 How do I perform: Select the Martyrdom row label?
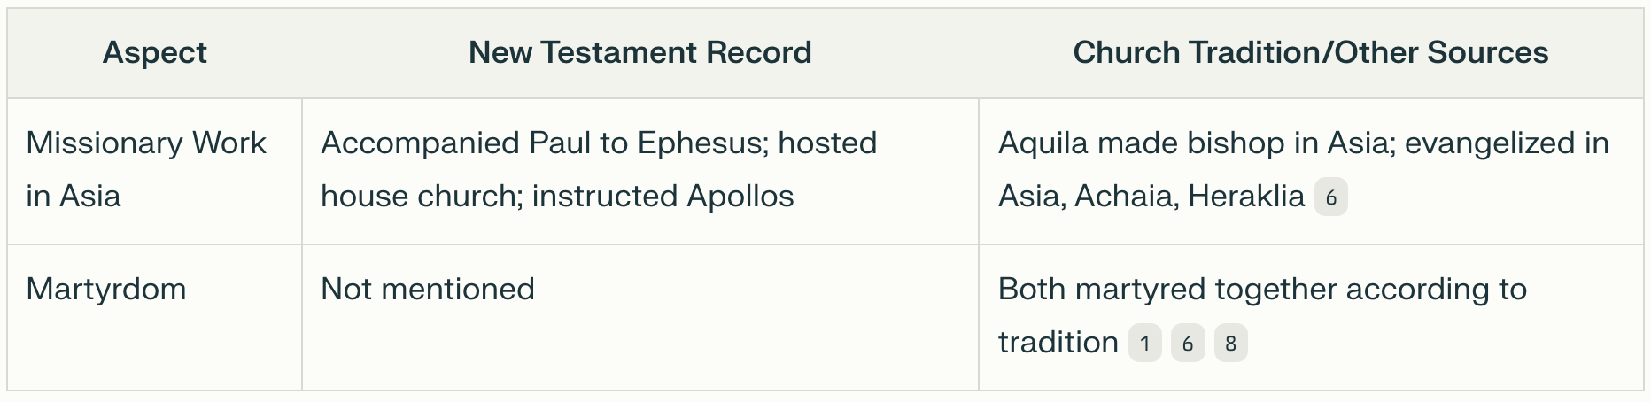[x=106, y=290]
